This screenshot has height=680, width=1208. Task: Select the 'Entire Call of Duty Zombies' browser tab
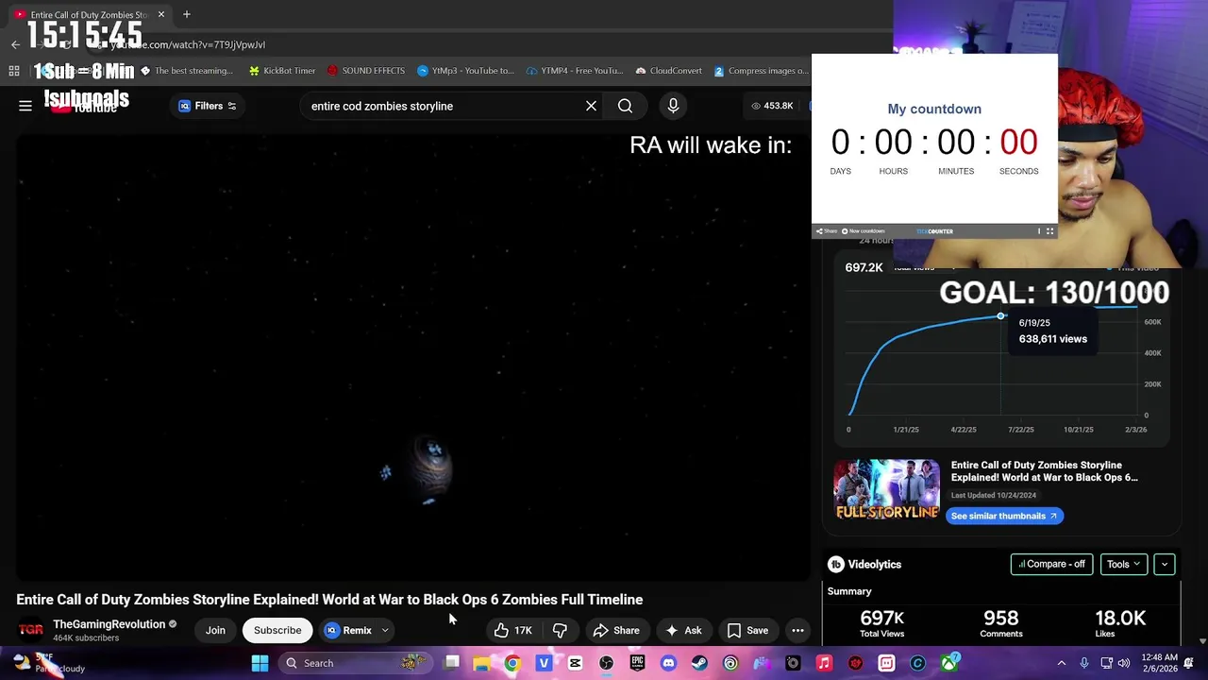pyautogui.click(x=89, y=14)
